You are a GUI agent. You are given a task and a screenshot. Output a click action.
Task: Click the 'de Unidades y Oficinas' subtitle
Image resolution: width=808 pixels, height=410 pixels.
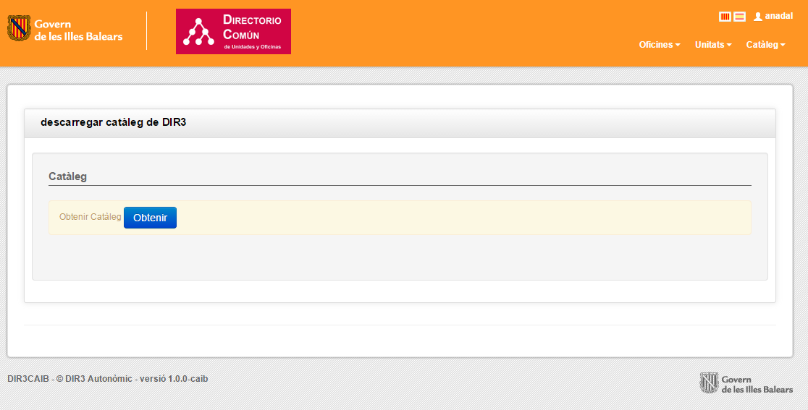pyautogui.click(x=251, y=47)
